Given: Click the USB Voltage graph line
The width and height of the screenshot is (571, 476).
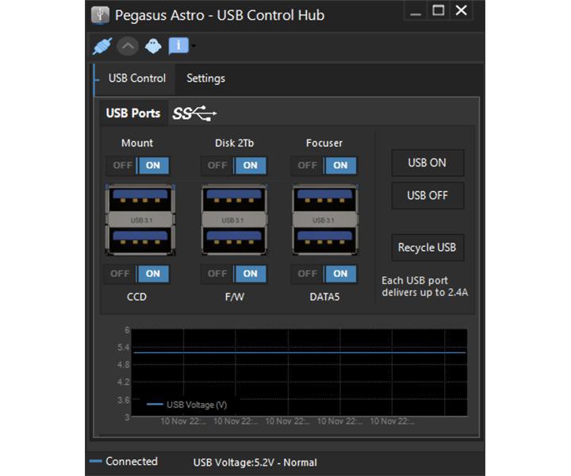Looking at the screenshot, I should click(300, 351).
